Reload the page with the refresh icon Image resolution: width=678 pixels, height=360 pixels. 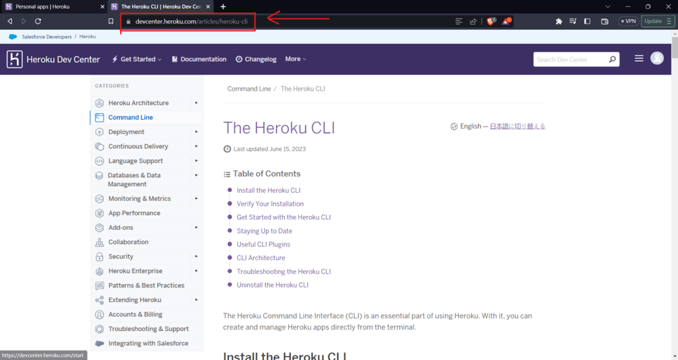tap(38, 21)
